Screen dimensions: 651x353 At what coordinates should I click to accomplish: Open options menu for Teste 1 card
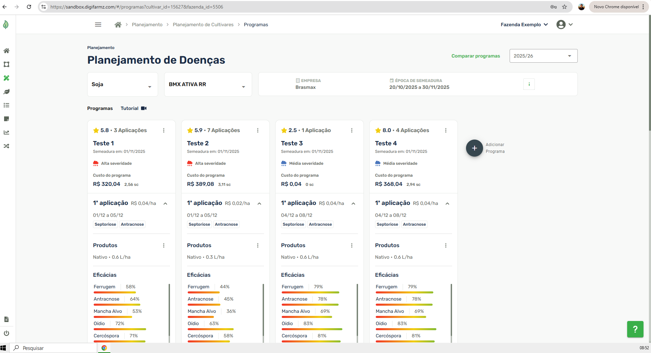(x=164, y=130)
